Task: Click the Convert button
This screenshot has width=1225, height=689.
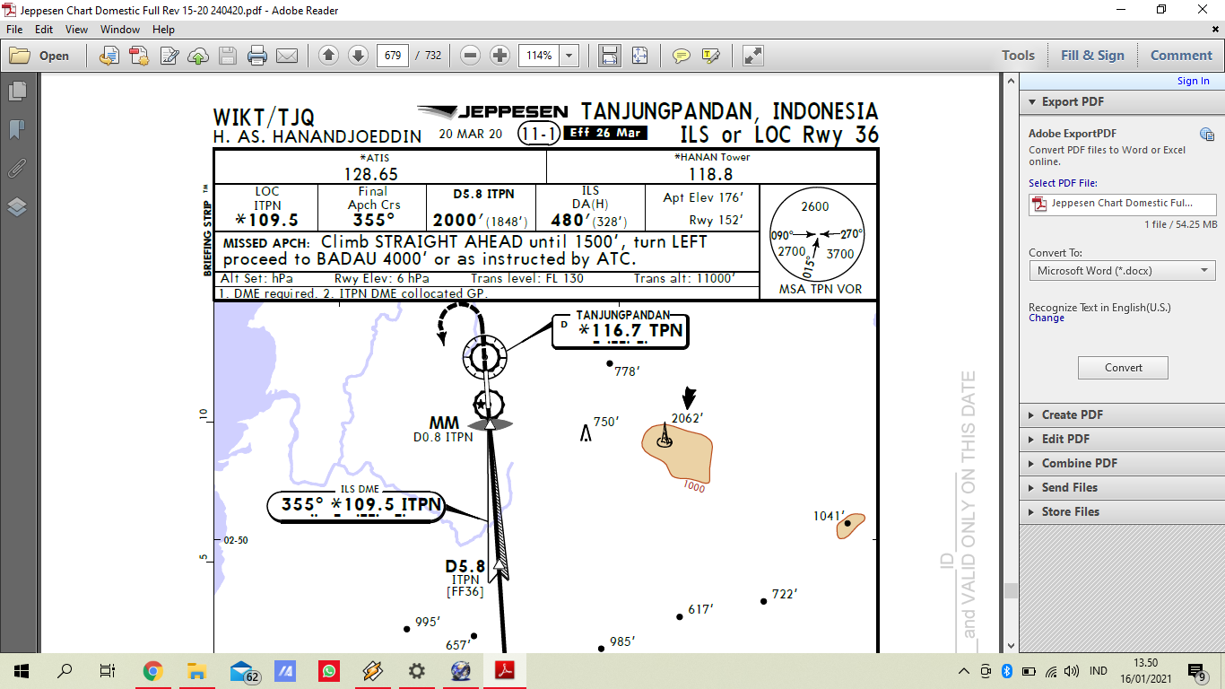Action: (x=1122, y=367)
